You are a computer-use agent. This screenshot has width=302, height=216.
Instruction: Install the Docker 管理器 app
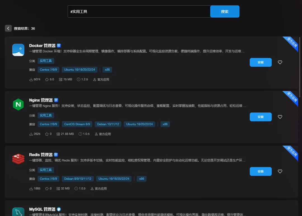(x=261, y=62)
